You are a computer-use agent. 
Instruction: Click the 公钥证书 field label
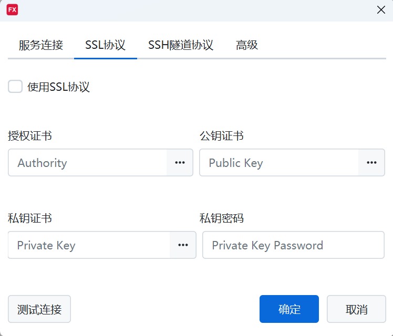[222, 136]
